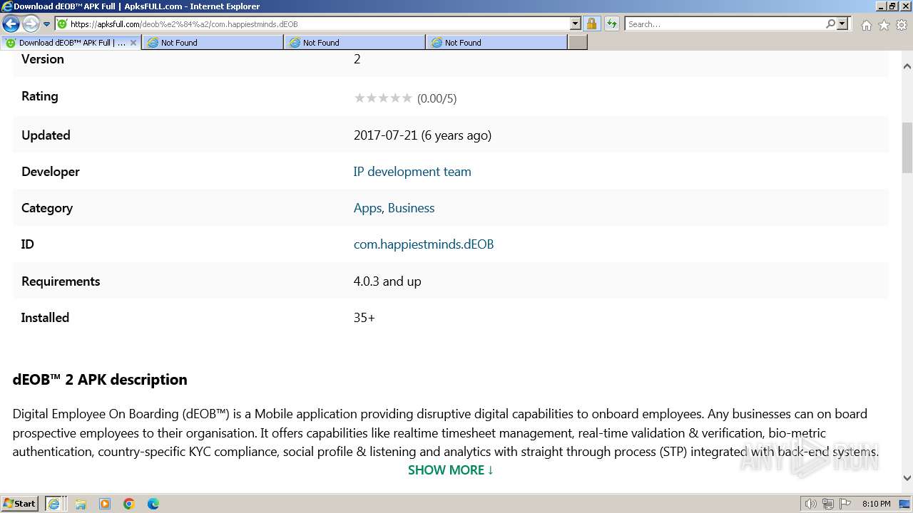Open a new tab button

(578, 43)
